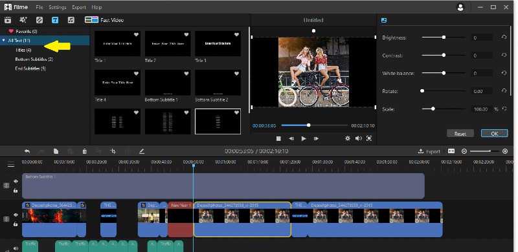Lock the Bottom Subtitle text track
The image size is (518, 252).
[16, 191]
